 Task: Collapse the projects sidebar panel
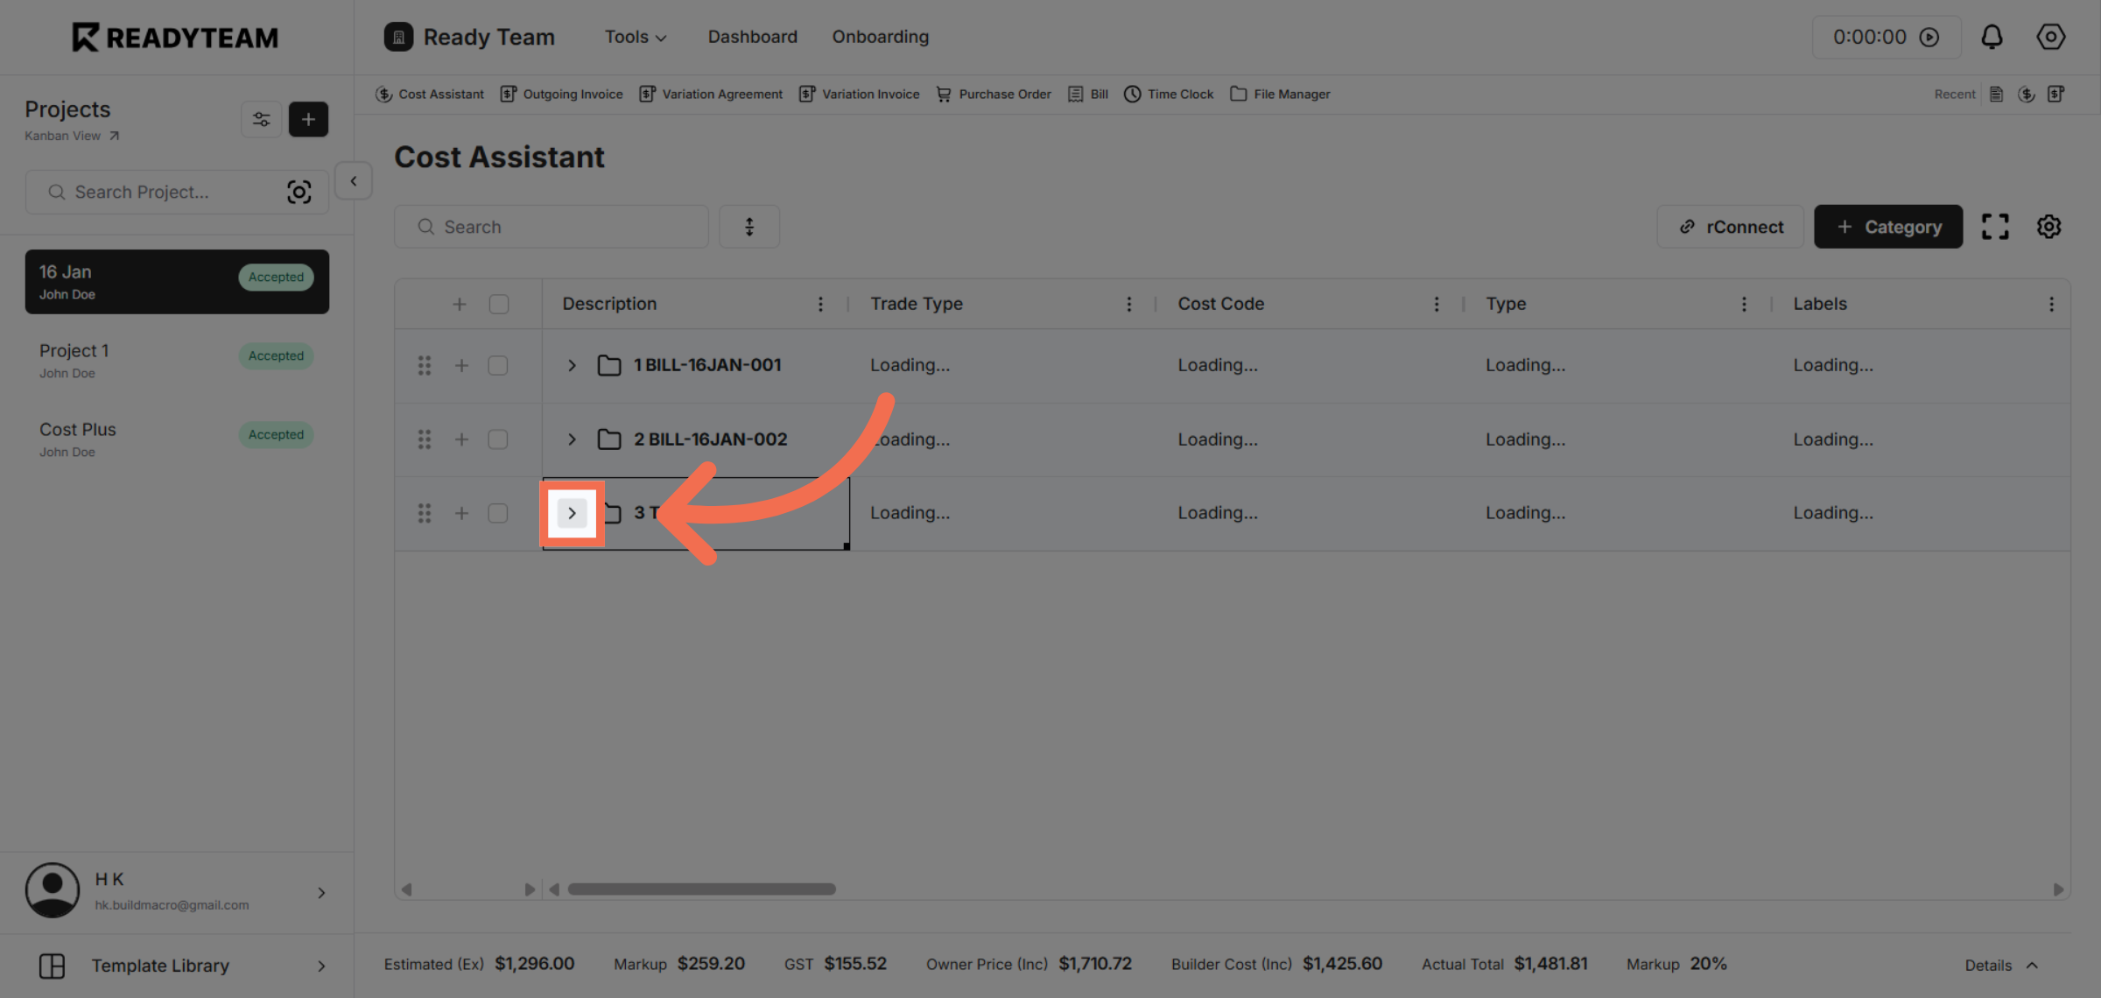click(x=354, y=181)
